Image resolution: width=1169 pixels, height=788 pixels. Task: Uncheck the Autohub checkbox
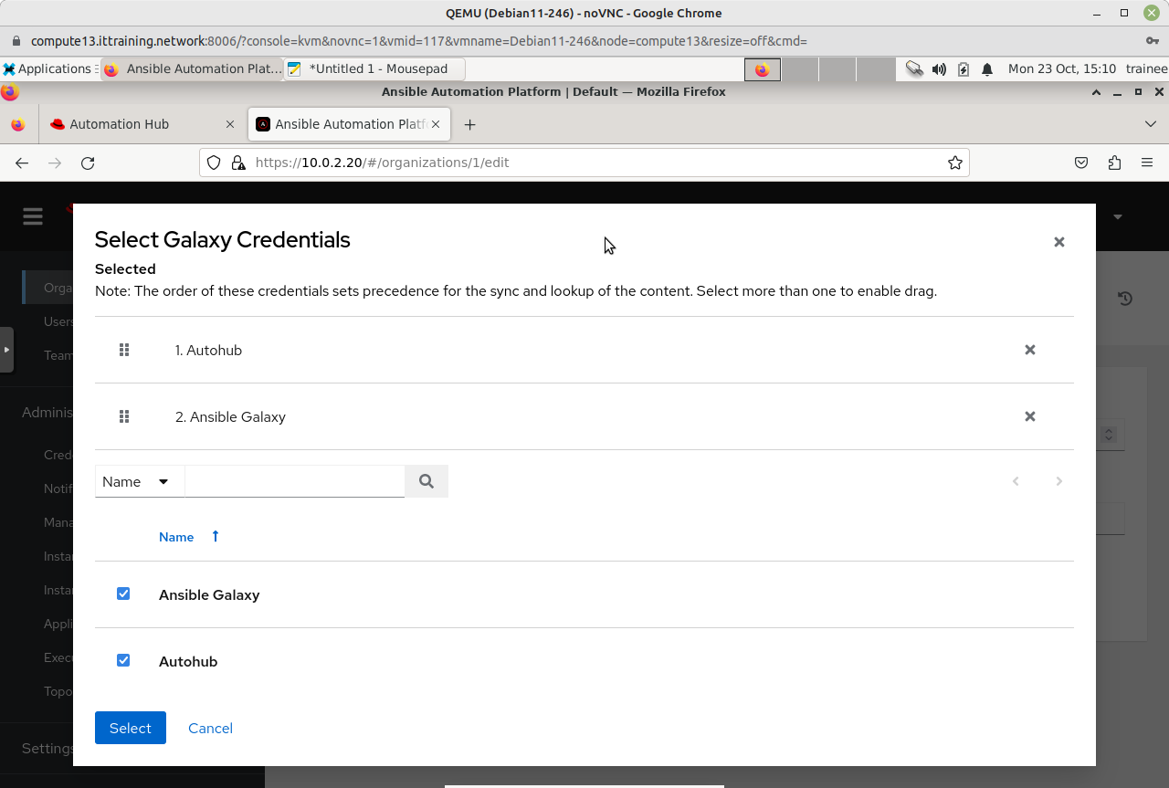123,660
